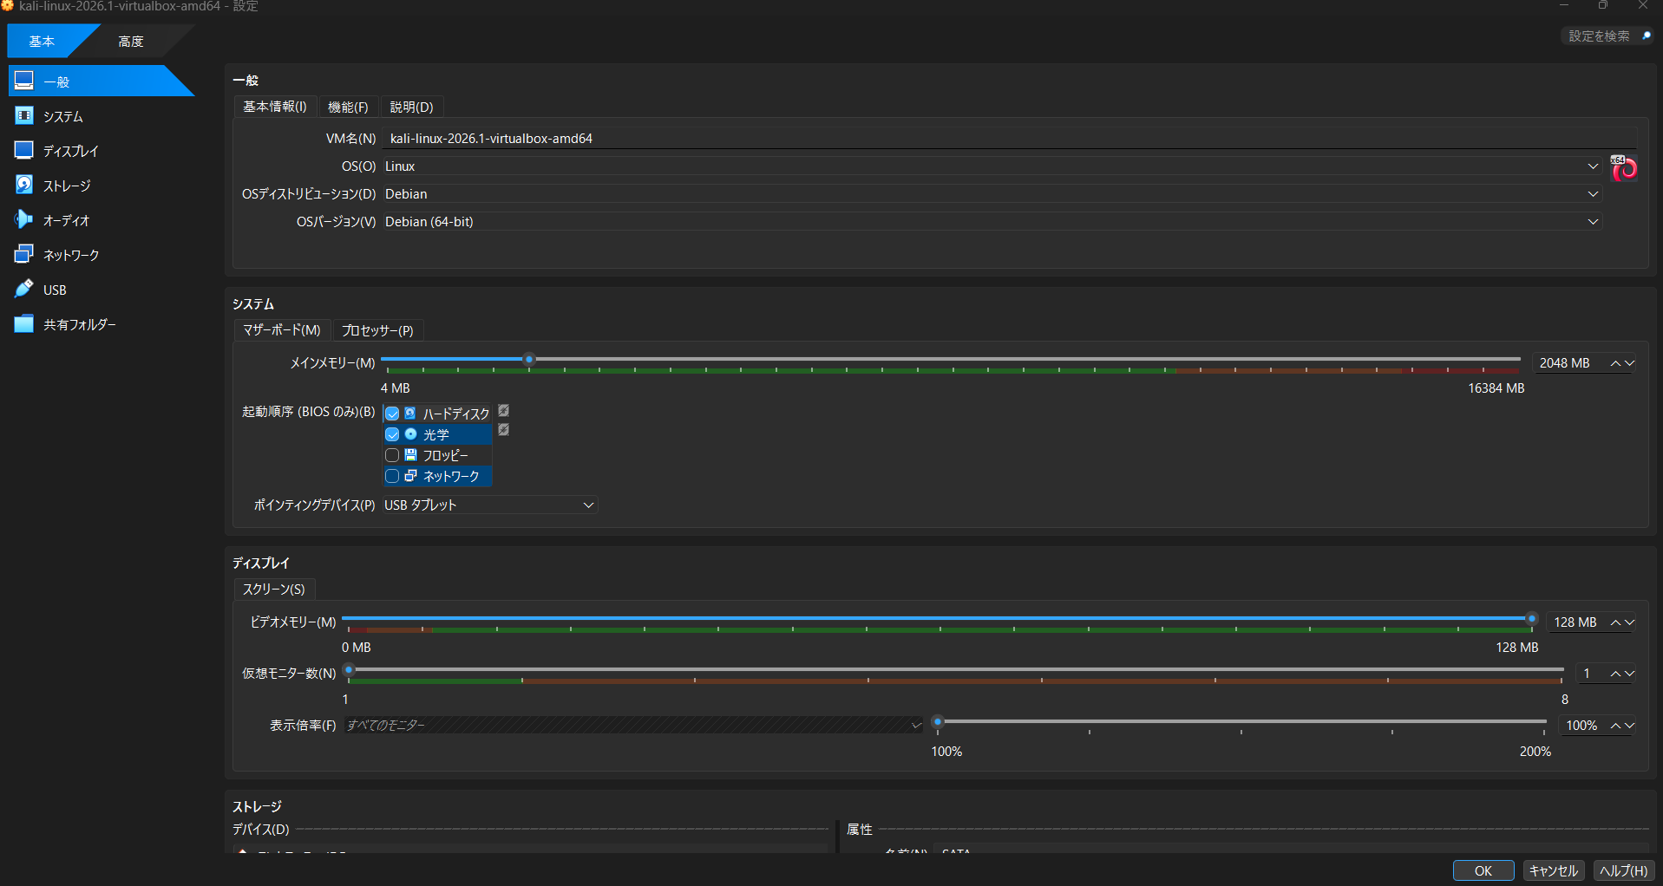Select the 説明(D) tab
1663x886 pixels.
tap(411, 107)
